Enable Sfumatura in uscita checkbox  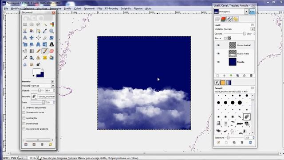pyautogui.click(x=24, y=112)
